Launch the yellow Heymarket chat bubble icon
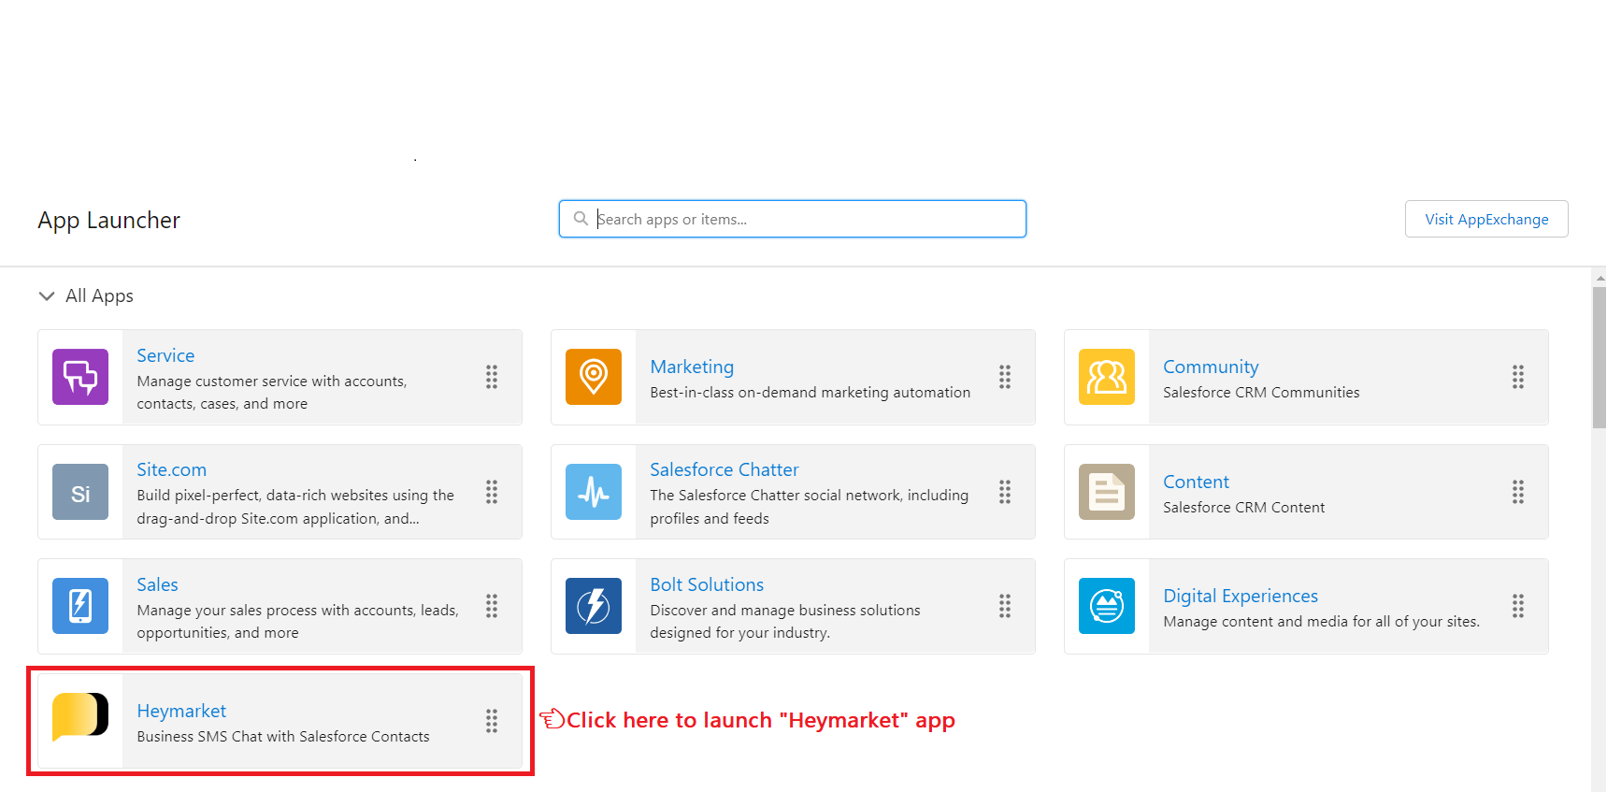Image resolution: width=1607 pixels, height=792 pixels. pos(80,717)
